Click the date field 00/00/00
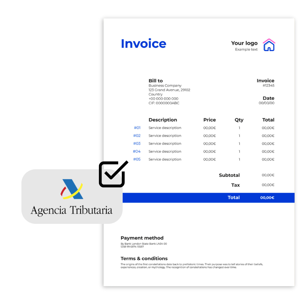This screenshot has width=301, height=301. point(266,103)
